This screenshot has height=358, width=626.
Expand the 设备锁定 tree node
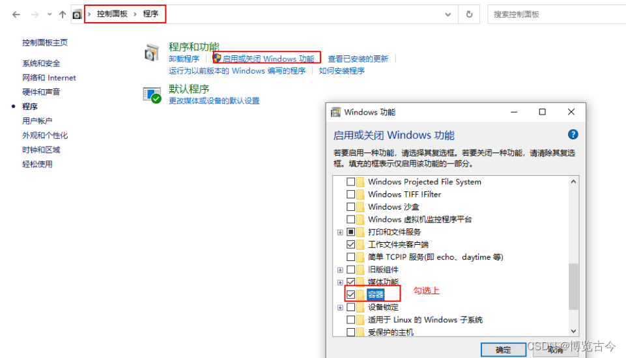[340, 308]
